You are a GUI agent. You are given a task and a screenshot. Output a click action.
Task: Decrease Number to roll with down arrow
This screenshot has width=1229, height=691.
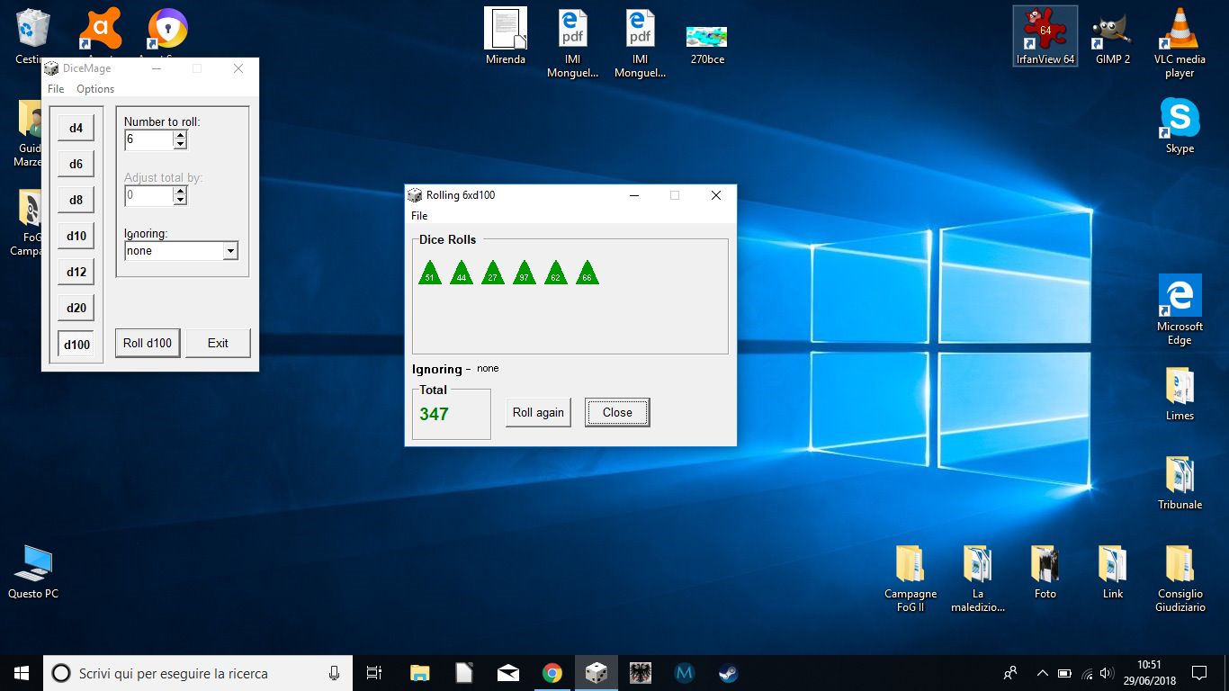click(x=180, y=145)
